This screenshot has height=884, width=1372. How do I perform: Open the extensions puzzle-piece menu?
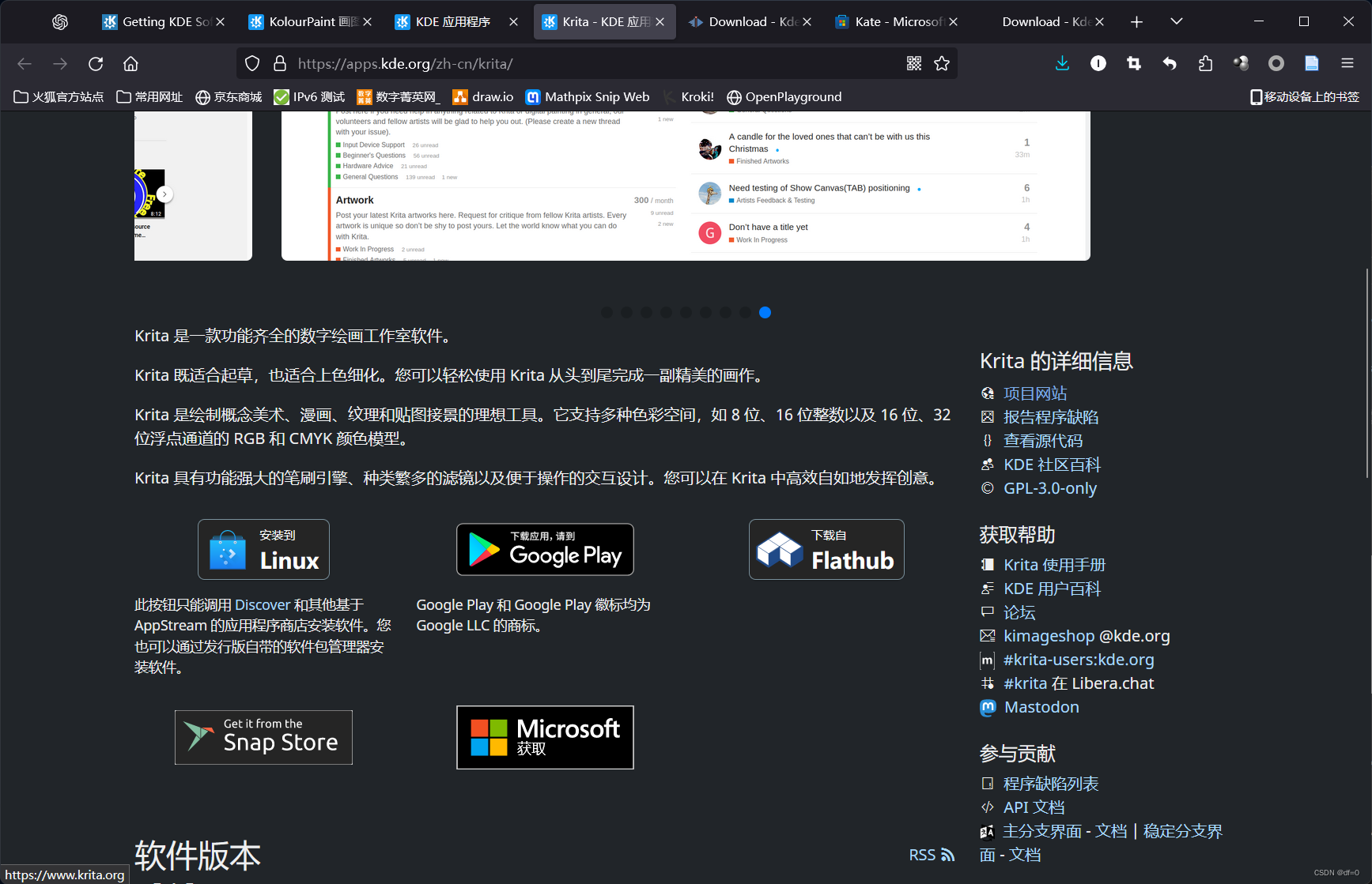(x=1205, y=63)
